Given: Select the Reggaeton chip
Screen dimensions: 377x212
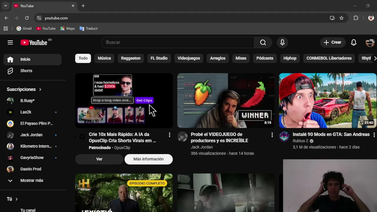Looking at the screenshot, I should pos(130,58).
